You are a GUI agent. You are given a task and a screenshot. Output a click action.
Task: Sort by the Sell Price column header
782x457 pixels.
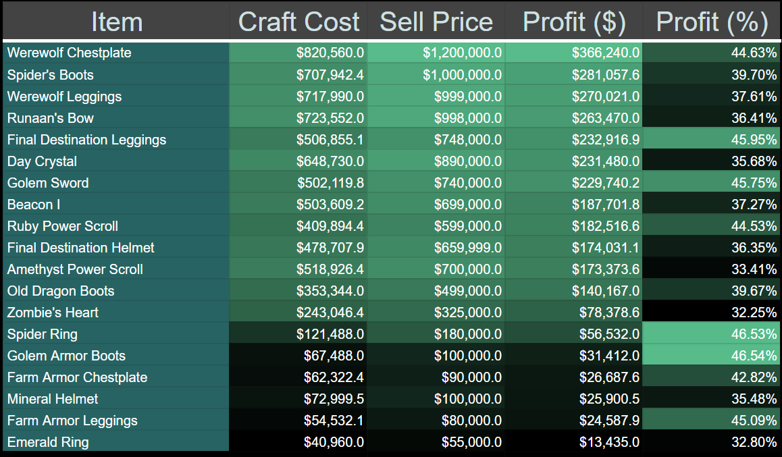437,21
